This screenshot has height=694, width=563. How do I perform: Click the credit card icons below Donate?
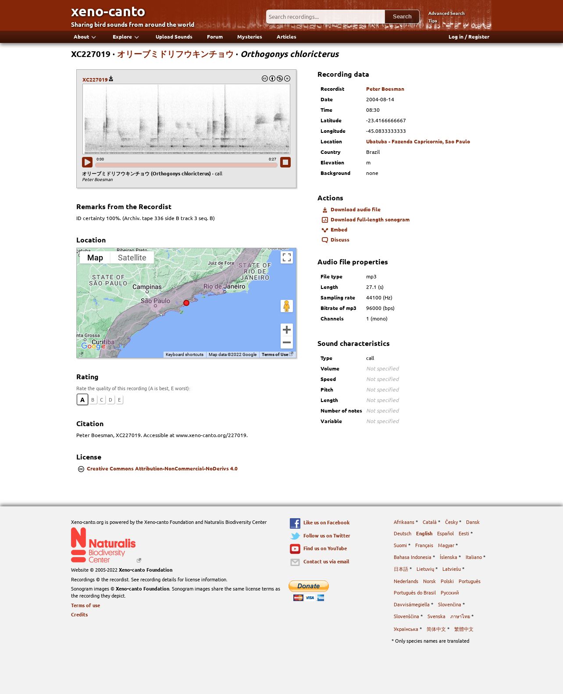point(309,598)
